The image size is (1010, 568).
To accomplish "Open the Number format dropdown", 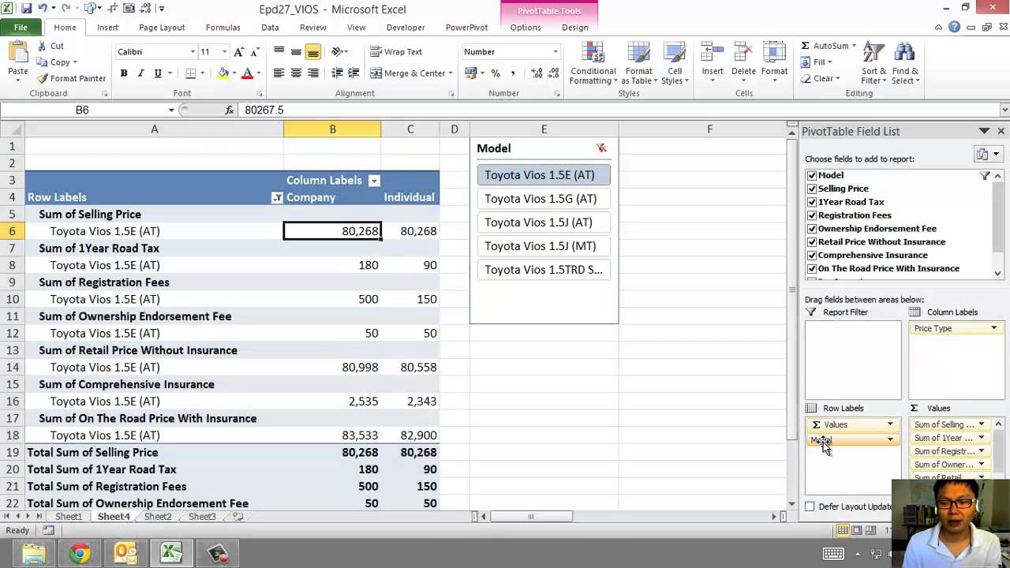I will [x=555, y=52].
